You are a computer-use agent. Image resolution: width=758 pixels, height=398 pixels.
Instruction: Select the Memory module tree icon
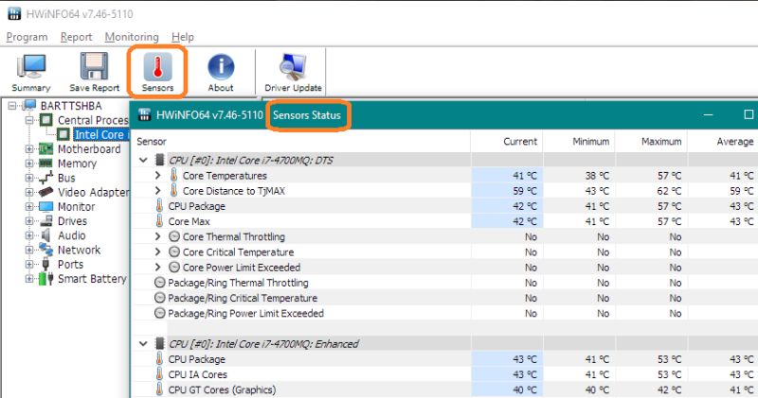pyautogui.click(x=45, y=163)
